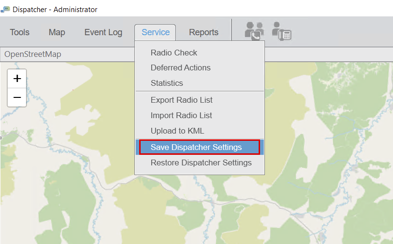This screenshot has height=244, width=393.
Task: Close the Service menu tab
Action: point(155,32)
